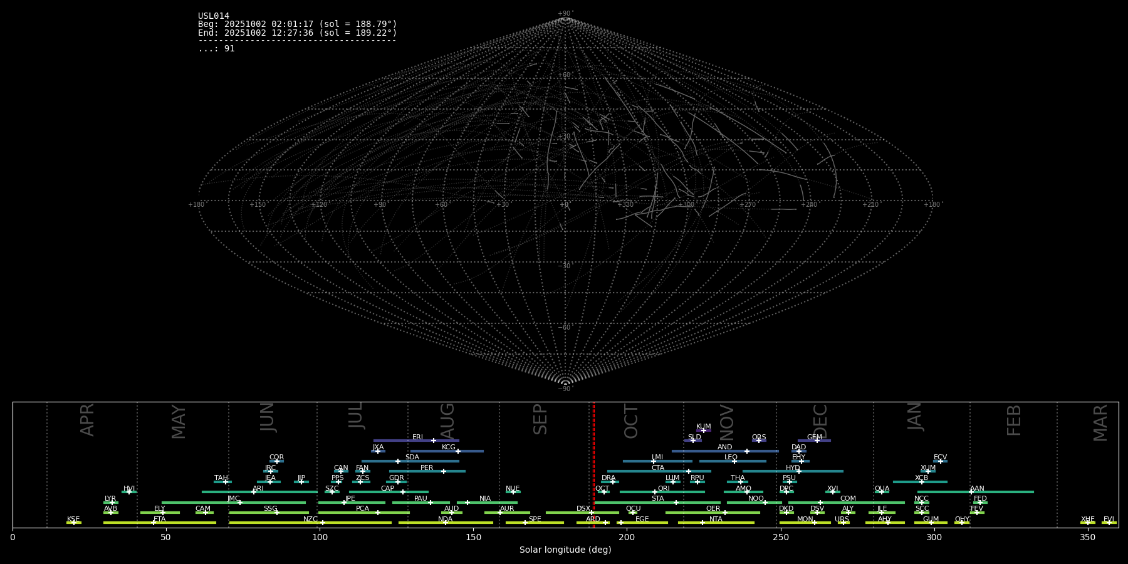The height and width of the screenshot is (564, 1128).
Task: Click the SPE shower label
Action: tap(535, 520)
